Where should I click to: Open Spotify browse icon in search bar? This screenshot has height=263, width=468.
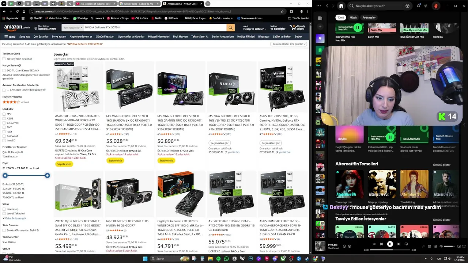(407, 6)
